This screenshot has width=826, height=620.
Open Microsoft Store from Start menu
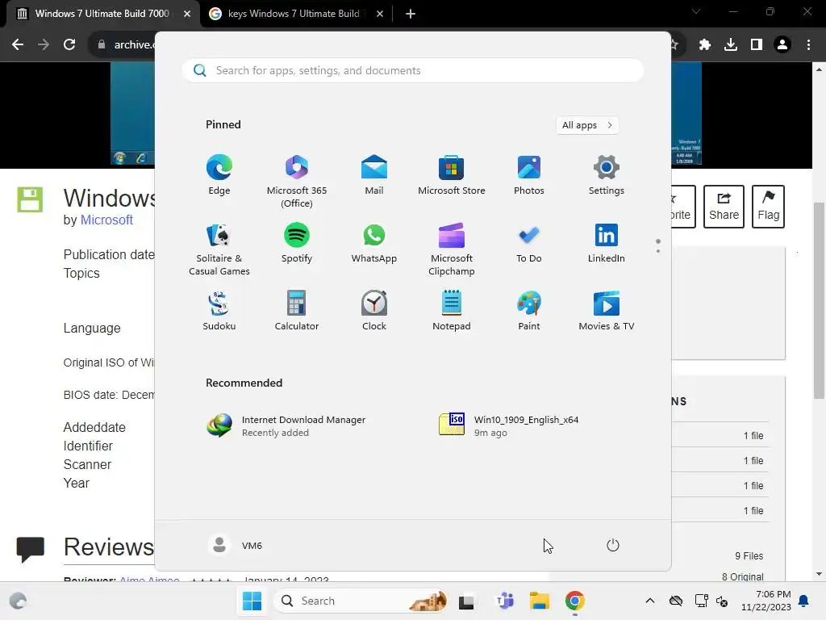click(452, 175)
